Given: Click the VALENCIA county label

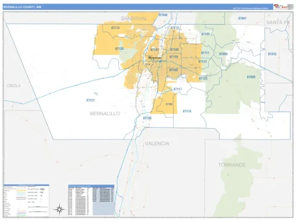Looking at the screenshot, I should pyautogui.click(x=157, y=144).
